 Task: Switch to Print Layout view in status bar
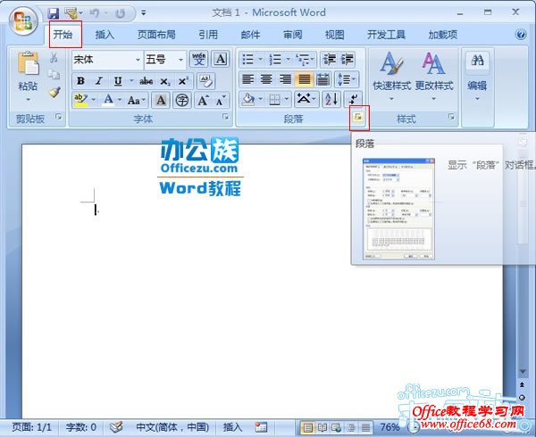click(308, 427)
